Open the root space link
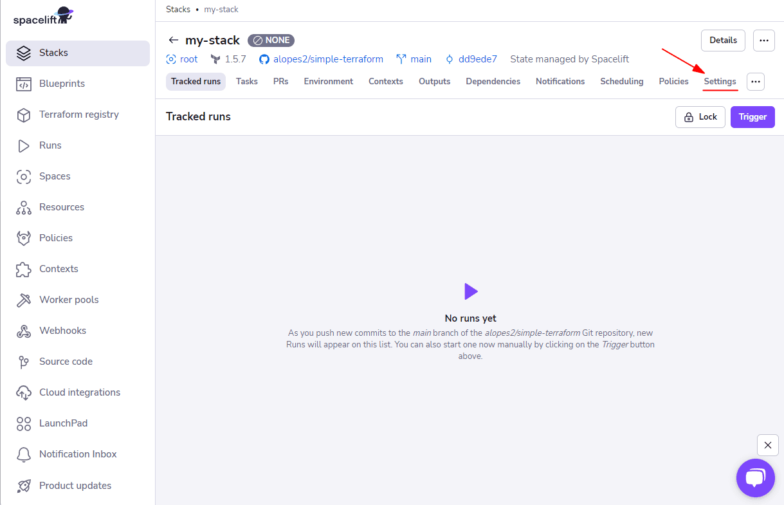784x505 pixels. 189,59
